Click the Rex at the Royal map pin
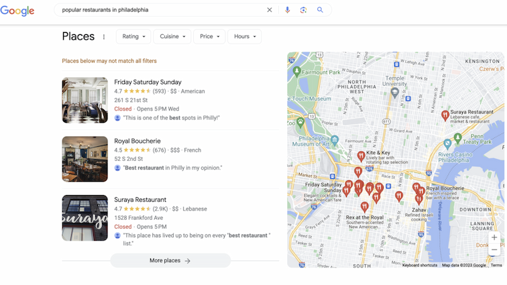Screen dimensions: 507x285 click(x=364, y=207)
